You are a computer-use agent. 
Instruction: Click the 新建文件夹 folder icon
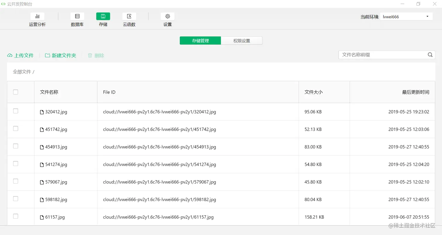pyautogui.click(x=47, y=55)
